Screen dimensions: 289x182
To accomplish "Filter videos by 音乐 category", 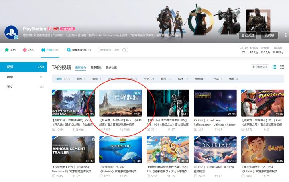I will coord(97,79).
